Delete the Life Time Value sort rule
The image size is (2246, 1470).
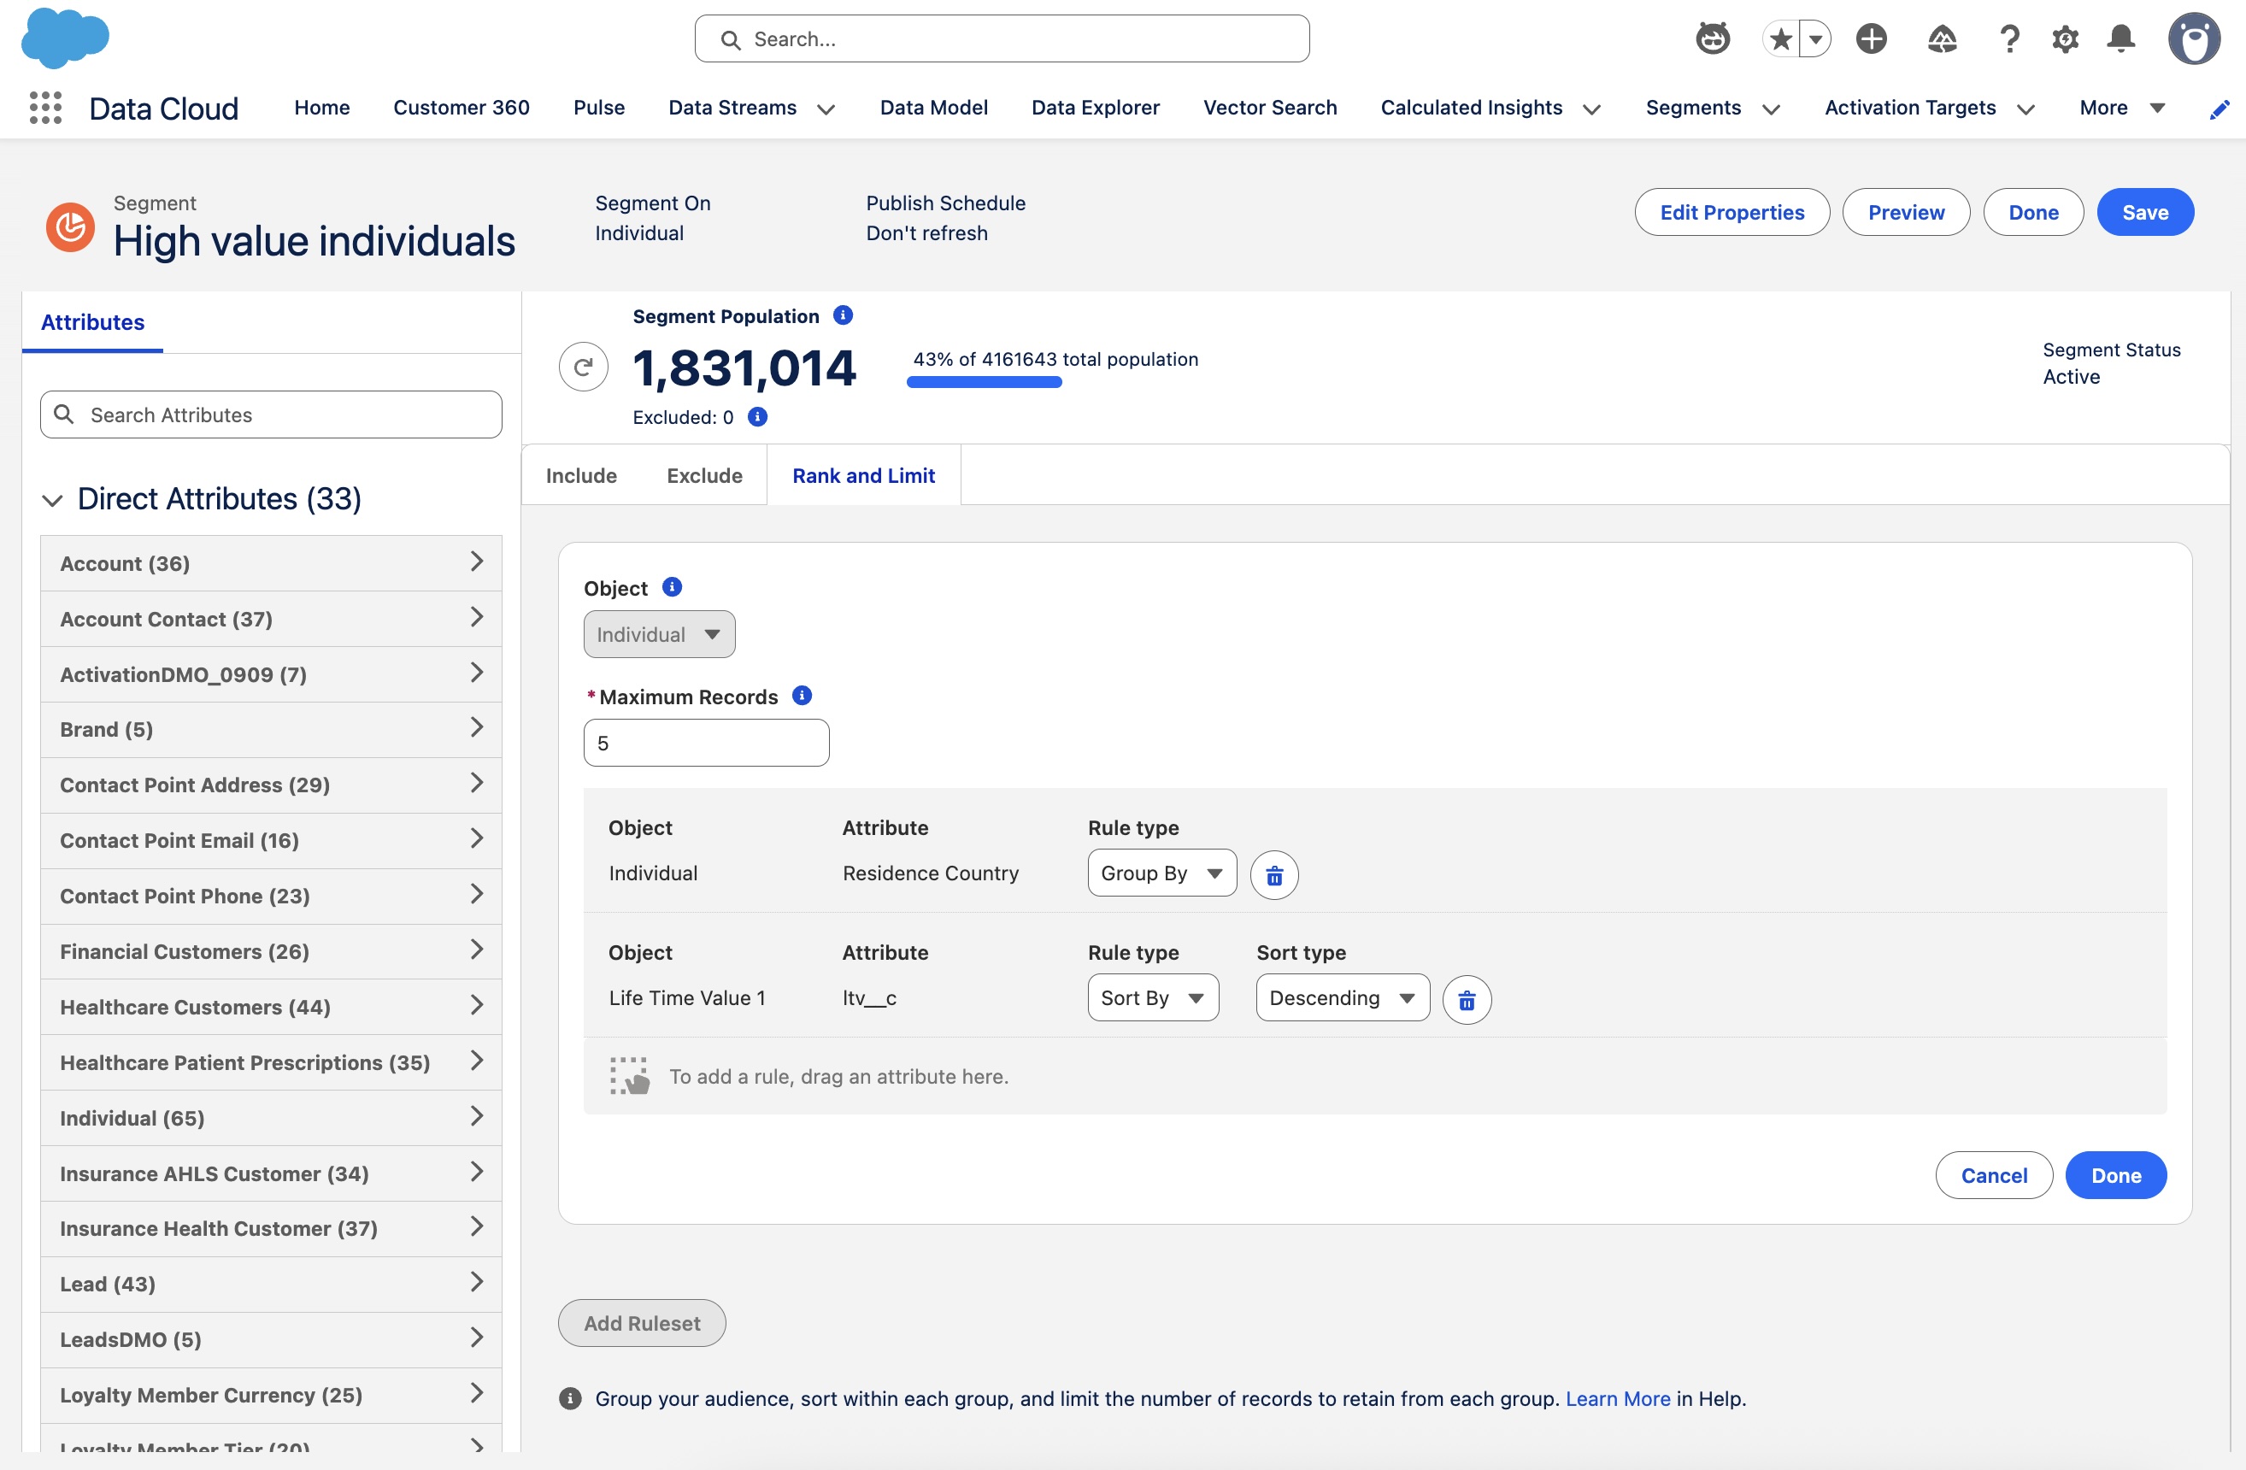pyautogui.click(x=1467, y=999)
